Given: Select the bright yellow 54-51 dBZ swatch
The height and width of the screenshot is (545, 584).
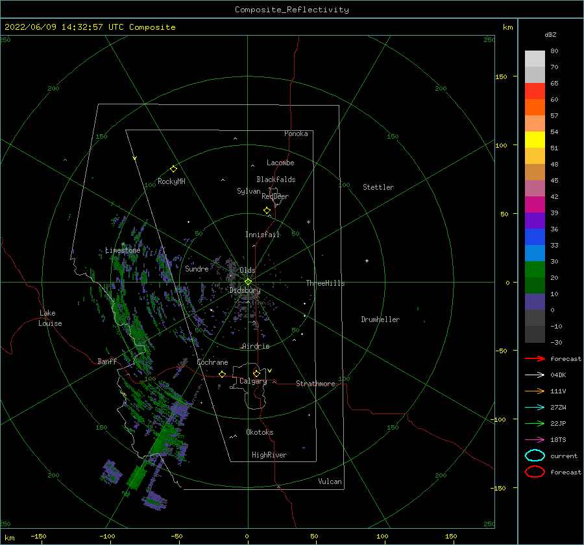Looking at the screenshot, I should click(x=535, y=140).
